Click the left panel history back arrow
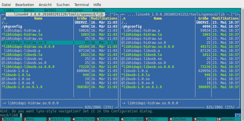 pos(3,14)
